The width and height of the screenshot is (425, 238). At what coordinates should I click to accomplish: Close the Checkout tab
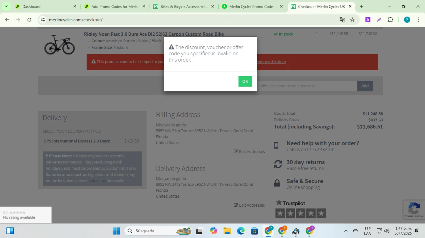coord(350,6)
